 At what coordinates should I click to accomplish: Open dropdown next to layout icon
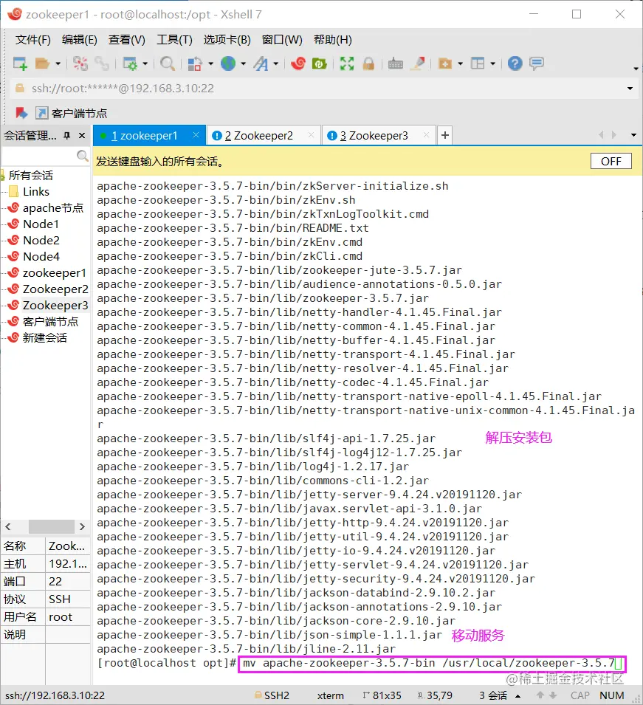[x=493, y=63]
